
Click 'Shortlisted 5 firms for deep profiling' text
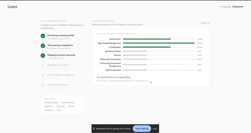tap(113, 77)
